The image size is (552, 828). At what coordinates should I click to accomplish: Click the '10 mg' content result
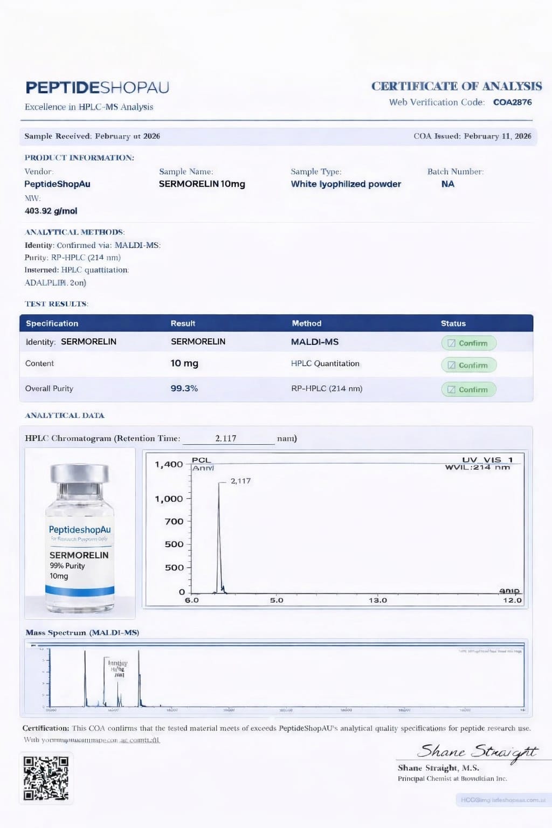tap(184, 363)
